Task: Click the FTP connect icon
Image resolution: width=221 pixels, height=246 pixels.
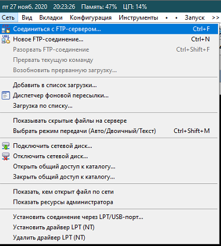Action: pyautogui.click(x=5, y=29)
